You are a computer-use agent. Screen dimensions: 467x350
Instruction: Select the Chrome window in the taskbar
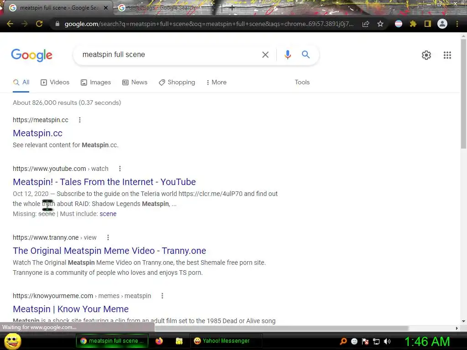tap(112, 341)
